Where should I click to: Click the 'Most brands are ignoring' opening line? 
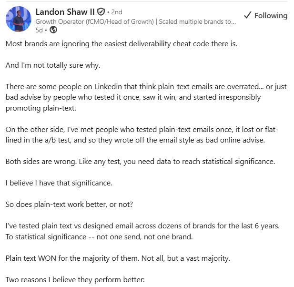122,44
